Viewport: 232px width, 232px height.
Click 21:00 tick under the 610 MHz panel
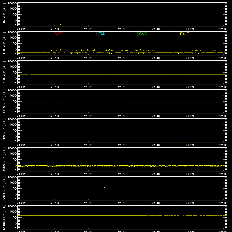click(x=21, y=87)
